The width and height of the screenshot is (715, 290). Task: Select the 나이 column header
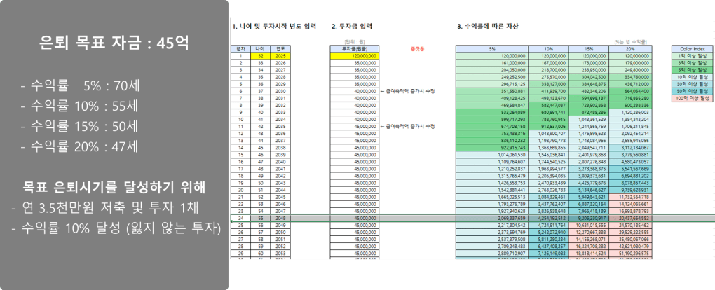coord(260,48)
